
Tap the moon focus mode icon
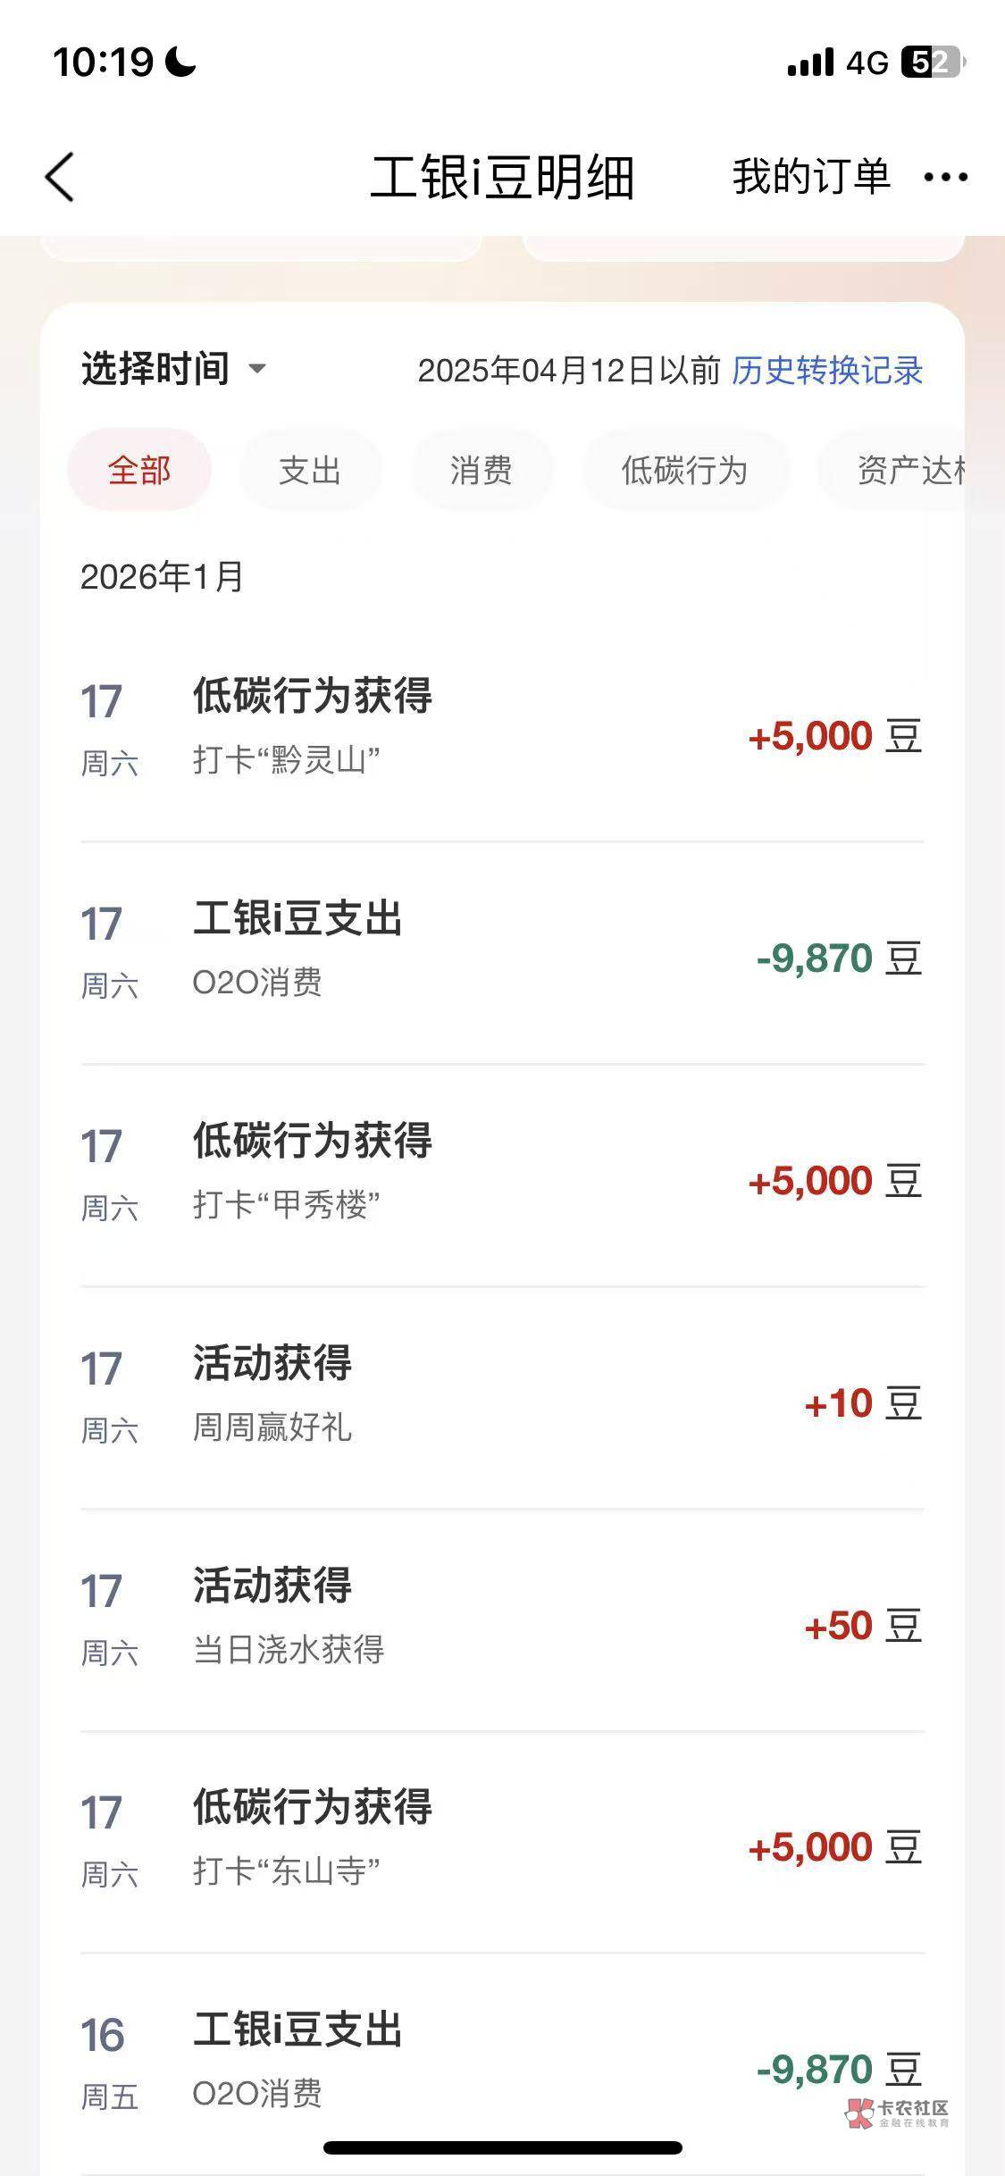[x=180, y=63]
